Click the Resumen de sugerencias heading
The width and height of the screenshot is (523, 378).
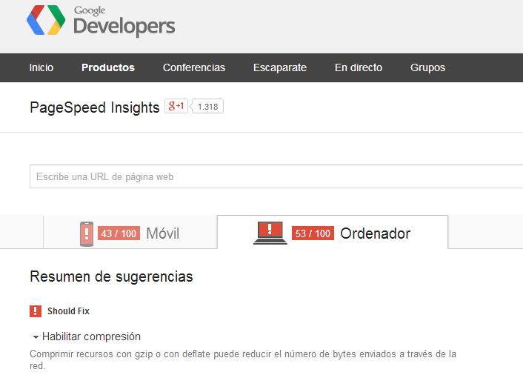point(111,276)
